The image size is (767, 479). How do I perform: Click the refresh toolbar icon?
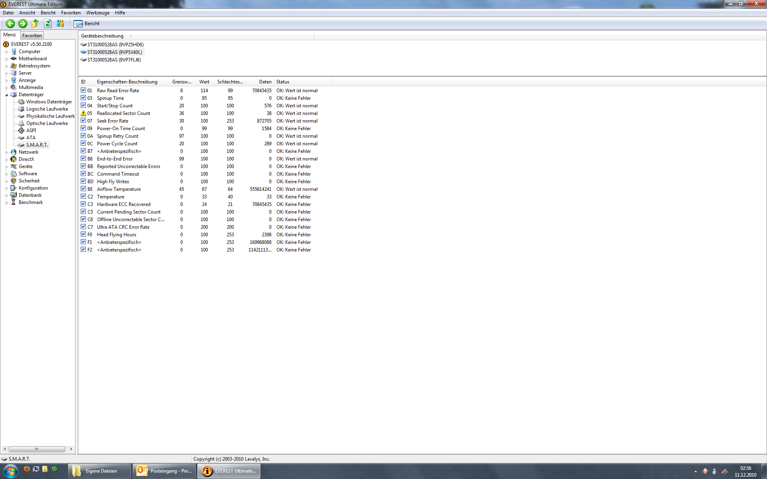tap(48, 24)
